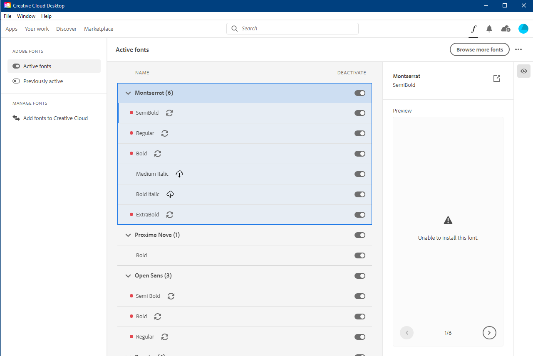Select Previously active in sidebar
The height and width of the screenshot is (356, 533).
[x=54, y=81]
